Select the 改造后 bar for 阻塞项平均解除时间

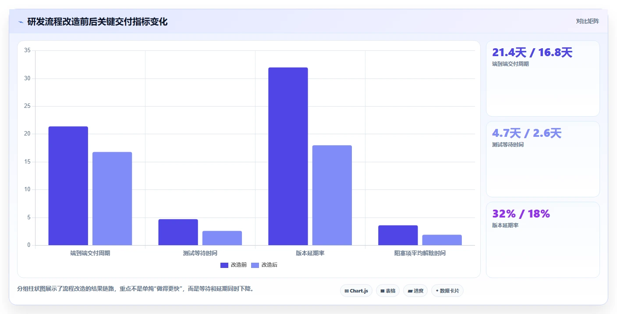[442, 240]
